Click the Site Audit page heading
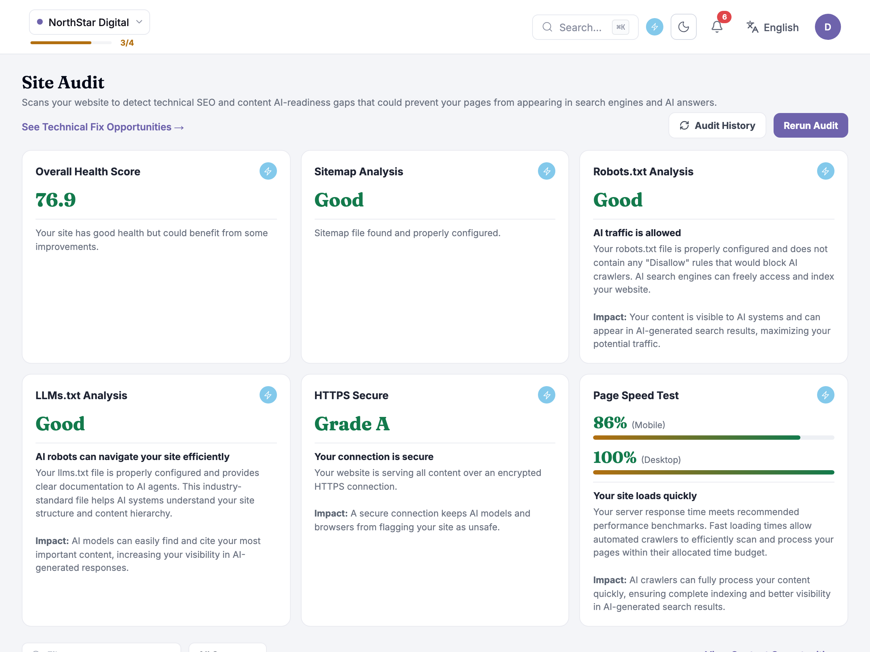 click(x=63, y=83)
